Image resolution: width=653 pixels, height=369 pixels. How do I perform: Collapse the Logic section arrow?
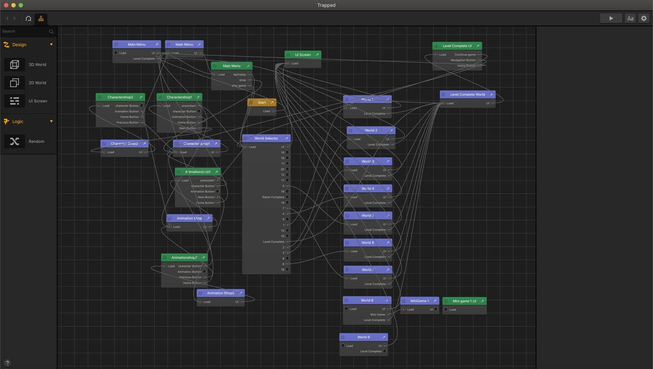[x=51, y=121]
